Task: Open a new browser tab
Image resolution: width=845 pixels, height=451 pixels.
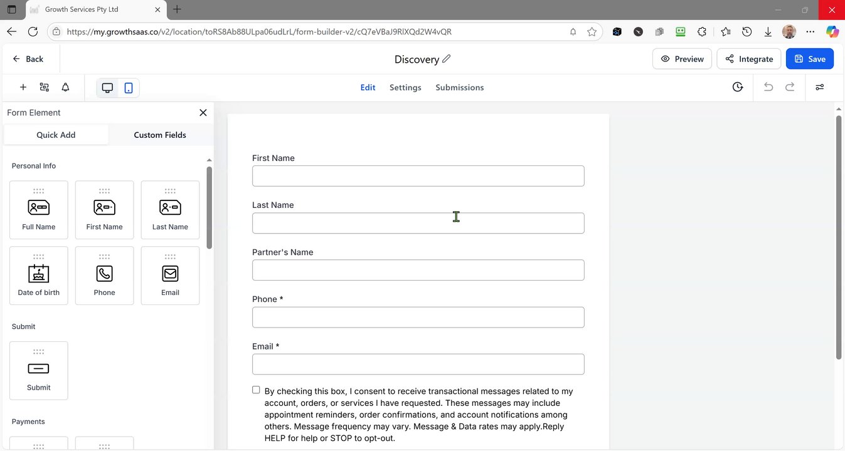Action: (x=177, y=9)
